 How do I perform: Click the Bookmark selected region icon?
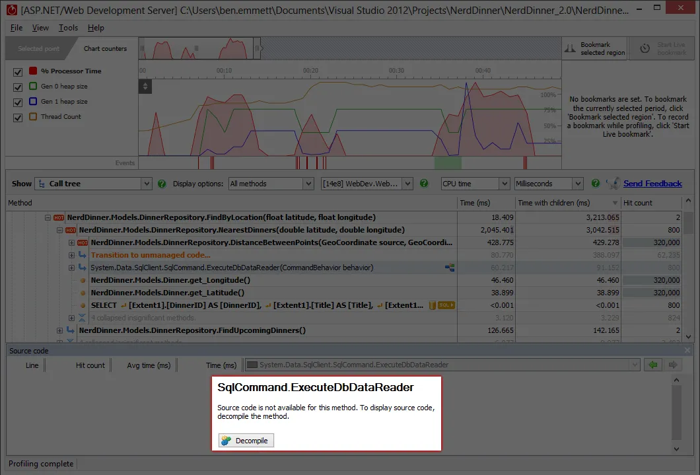coord(571,49)
